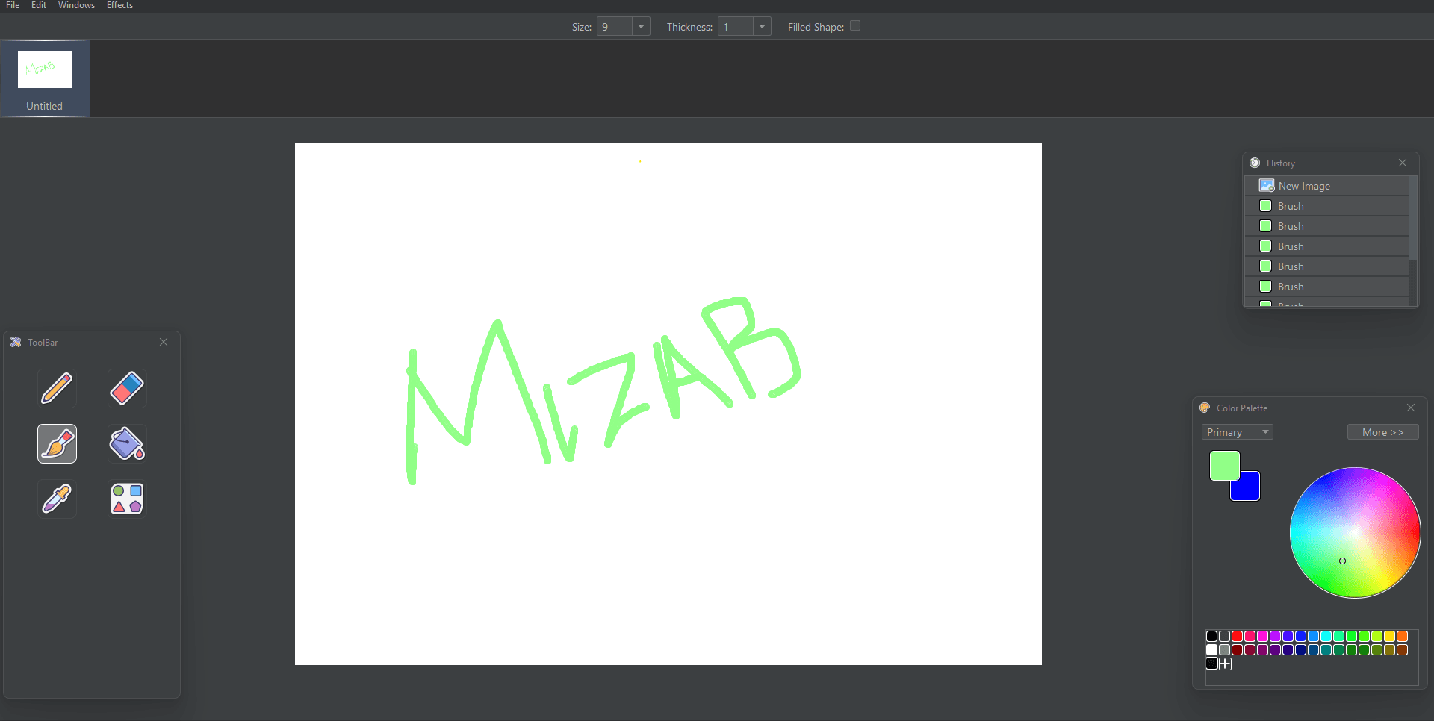Click the History panel clock icon
1434x721 pixels.
(1255, 163)
